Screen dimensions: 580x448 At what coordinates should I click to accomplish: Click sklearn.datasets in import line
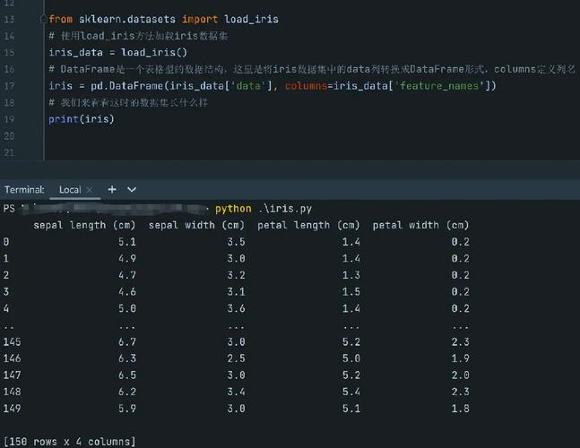(127, 19)
